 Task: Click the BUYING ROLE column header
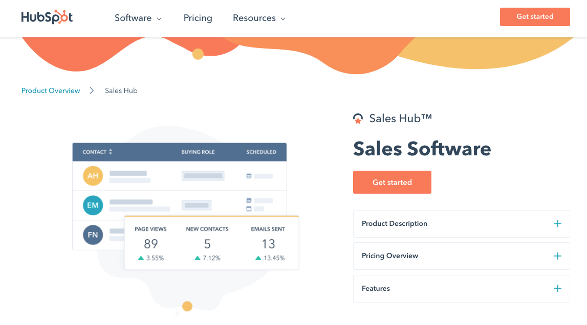(198, 152)
